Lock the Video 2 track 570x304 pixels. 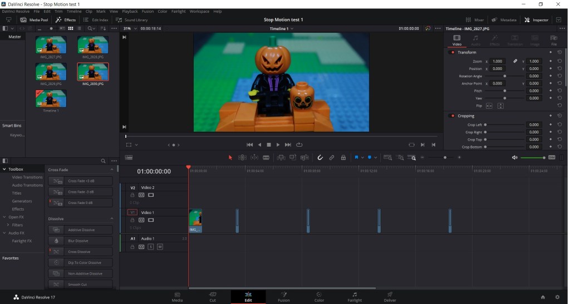132,195
